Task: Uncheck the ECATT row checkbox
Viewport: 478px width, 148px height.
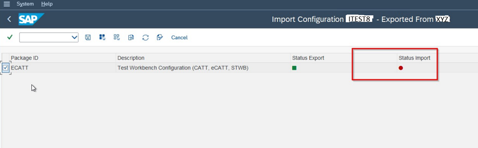Action: tap(5, 68)
